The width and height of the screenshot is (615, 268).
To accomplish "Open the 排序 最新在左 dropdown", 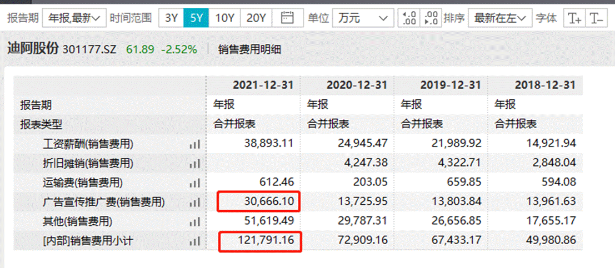I will [499, 18].
